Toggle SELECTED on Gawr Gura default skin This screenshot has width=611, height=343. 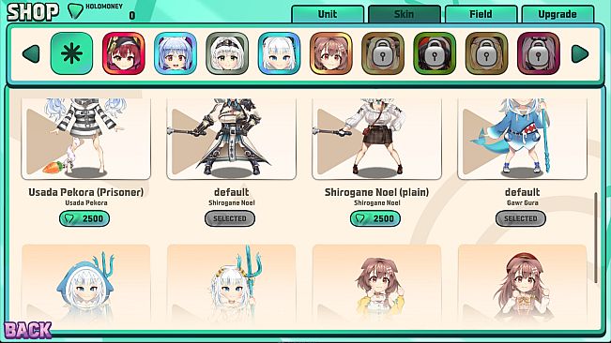(521, 218)
